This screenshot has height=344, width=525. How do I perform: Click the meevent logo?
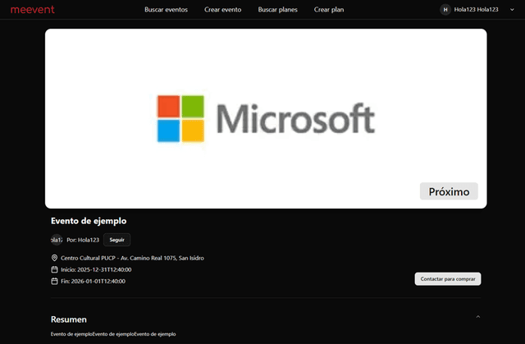[33, 10]
